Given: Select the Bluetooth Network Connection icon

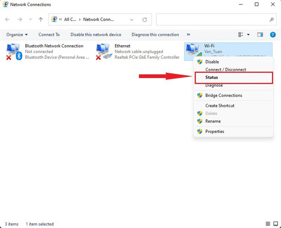Looking at the screenshot, I should point(14,52).
